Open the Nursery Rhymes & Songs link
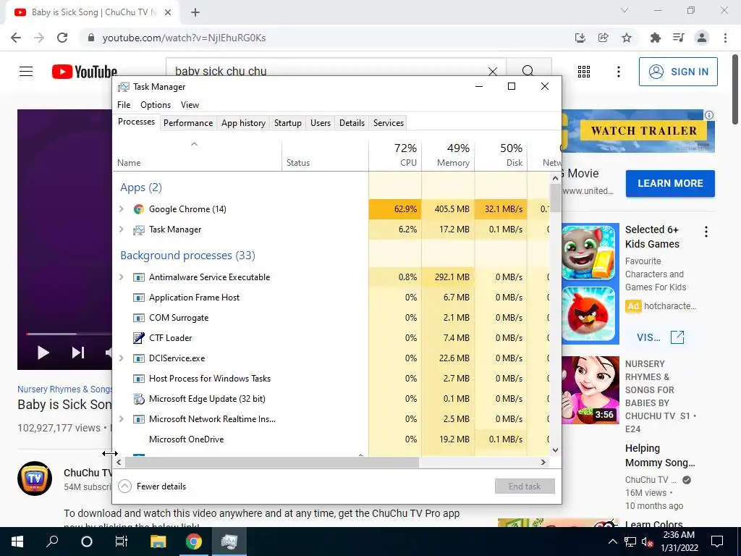This screenshot has height=556, width=741. click(64, 389)
